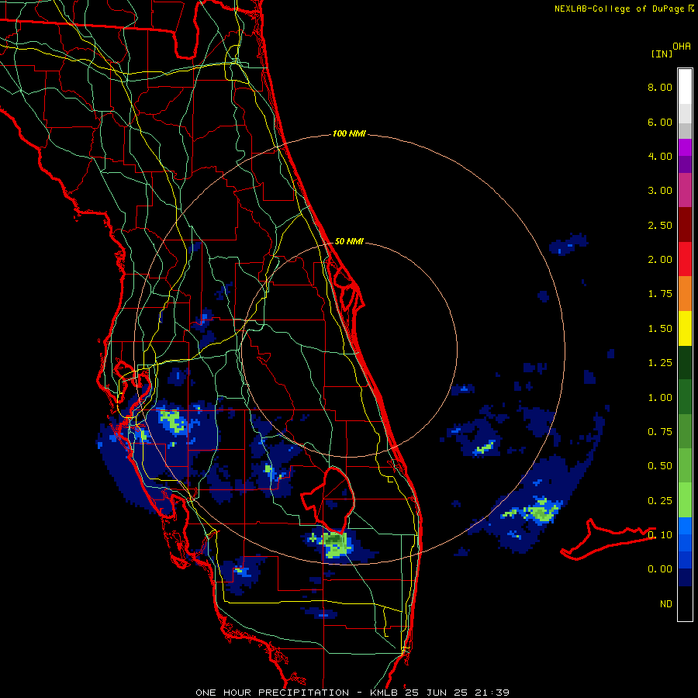Viewport: 698px width, 698px height.
Task: Click the dark purple legend swatch below 4.00
Action: click(685, 164)
